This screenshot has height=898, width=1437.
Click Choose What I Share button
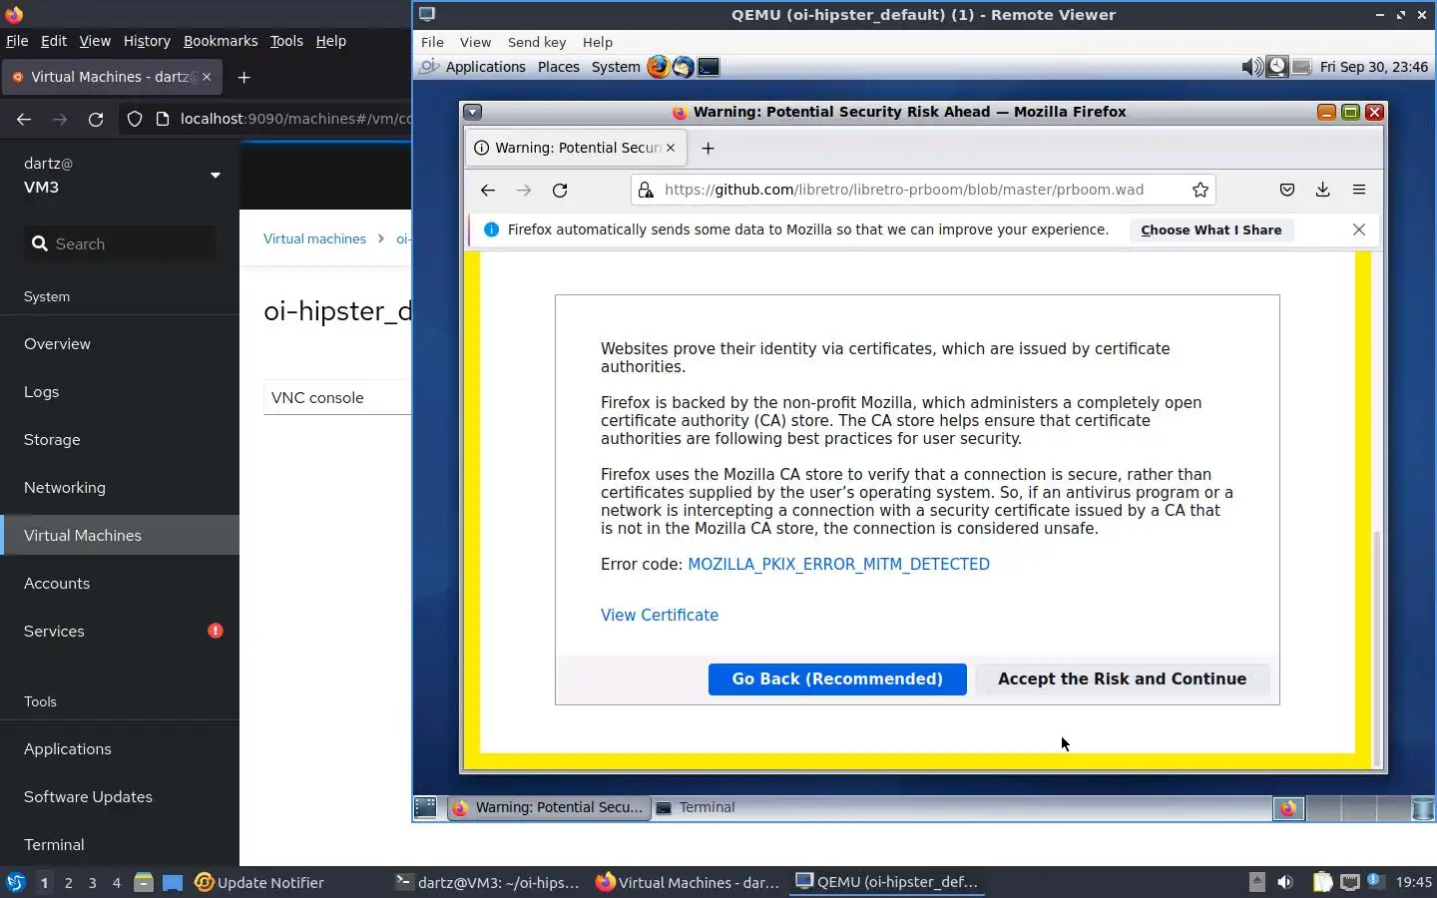coord(1211,229)
